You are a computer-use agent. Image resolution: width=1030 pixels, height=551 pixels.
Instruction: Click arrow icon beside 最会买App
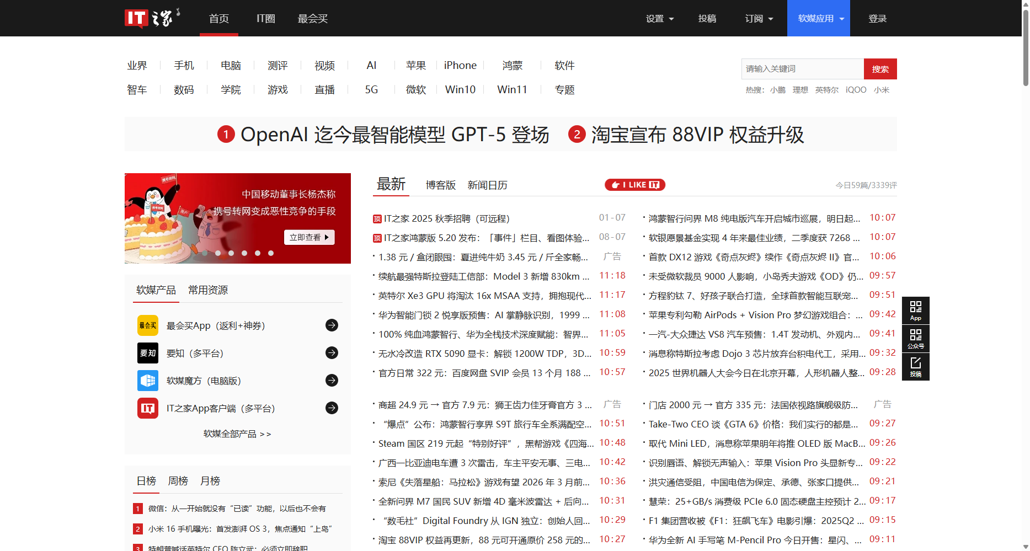click(x=332, y=325)
